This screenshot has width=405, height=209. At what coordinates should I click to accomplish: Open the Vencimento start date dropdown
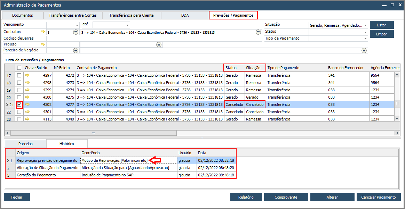pyautogui.click(x=77, y=25)
